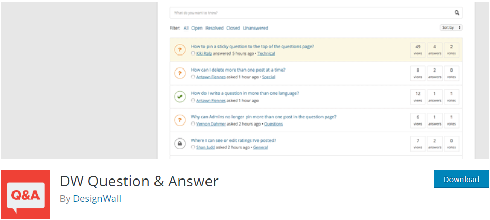Show only Closed questions
490x220 pixels.
click(233, 28)
